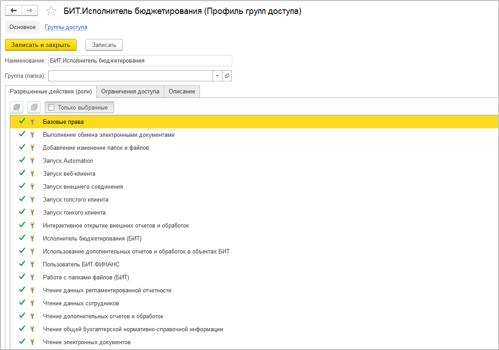The width and height of the screenshot is (499, 350).
Task: Uncheck the Запуск Automation role
Action: (x=22, y=160)
